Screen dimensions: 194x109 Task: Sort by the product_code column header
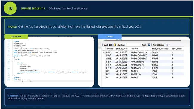(x=121, y=49)
